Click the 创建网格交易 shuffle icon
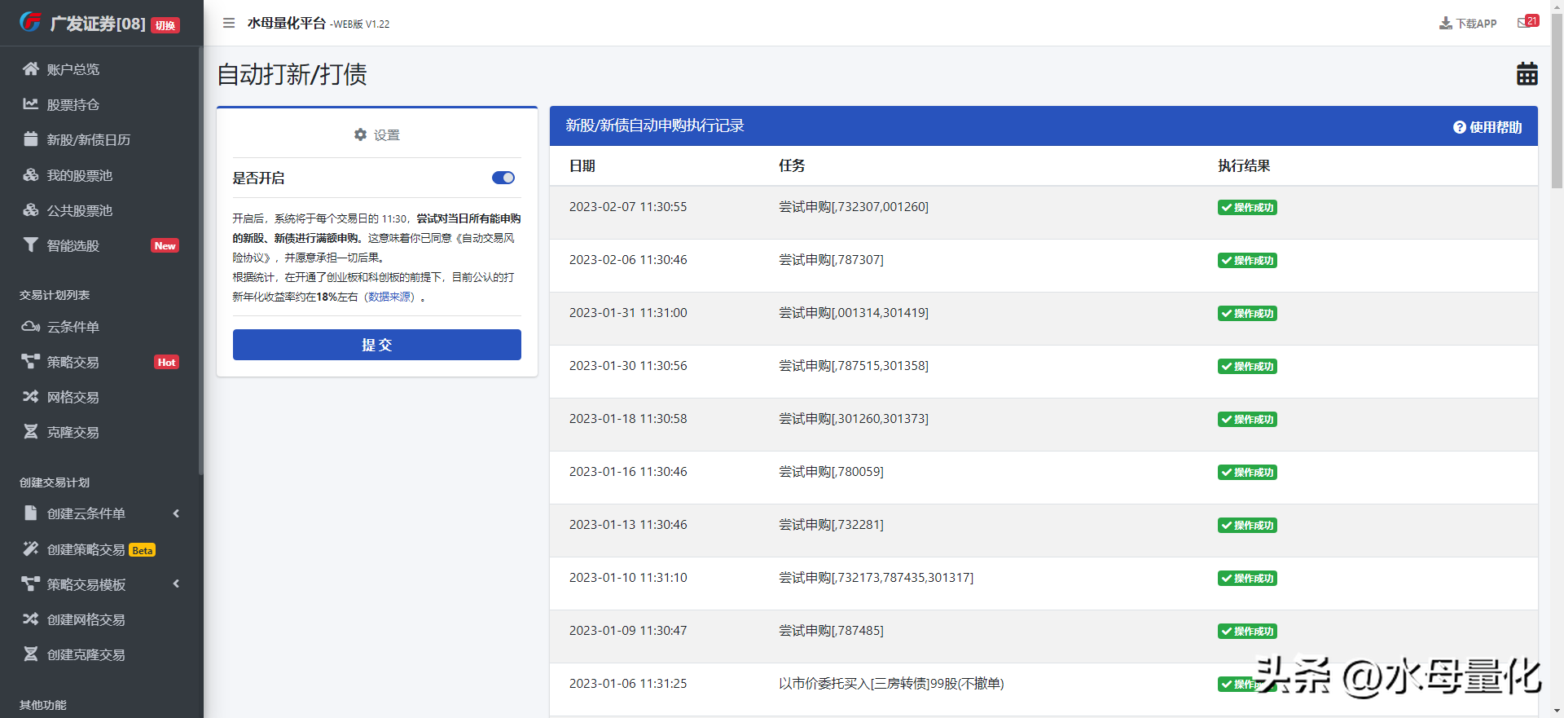 pos(31,619)
